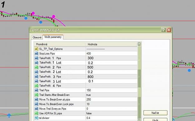This screenshot has width=195, height=121.
Task: Click the Move.To.BreakEven.Lock.pips variable name
Action: click(56, 104)
